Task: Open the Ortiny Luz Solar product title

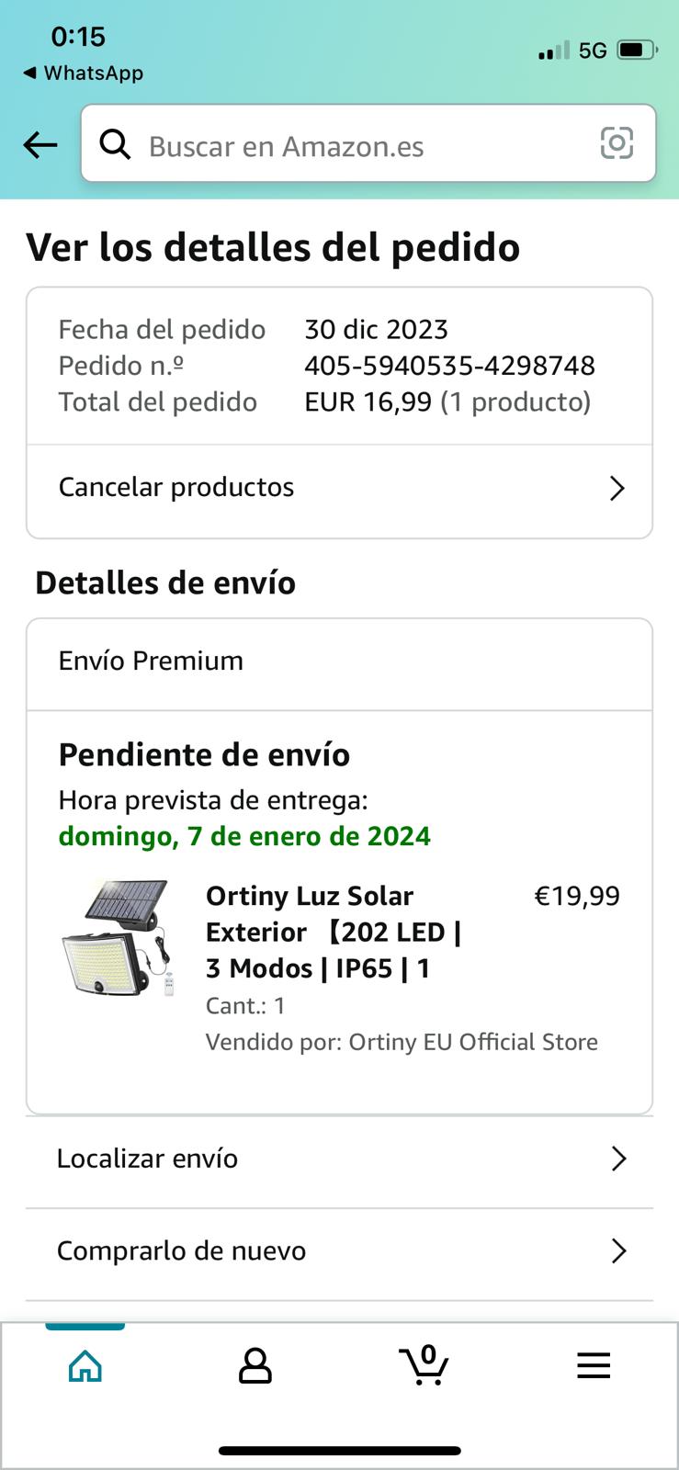Action: (x=334, y=932)
